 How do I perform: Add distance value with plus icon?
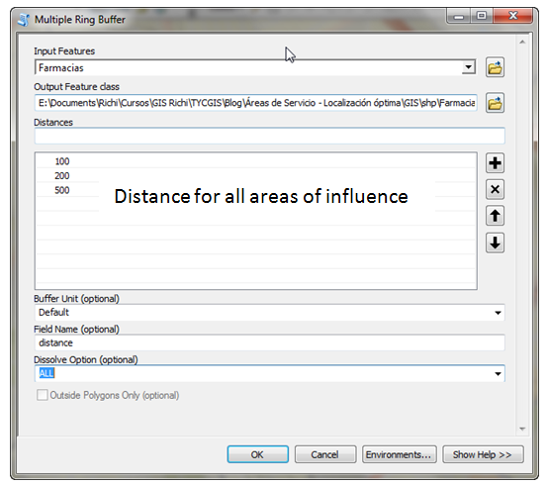point(495,163)
